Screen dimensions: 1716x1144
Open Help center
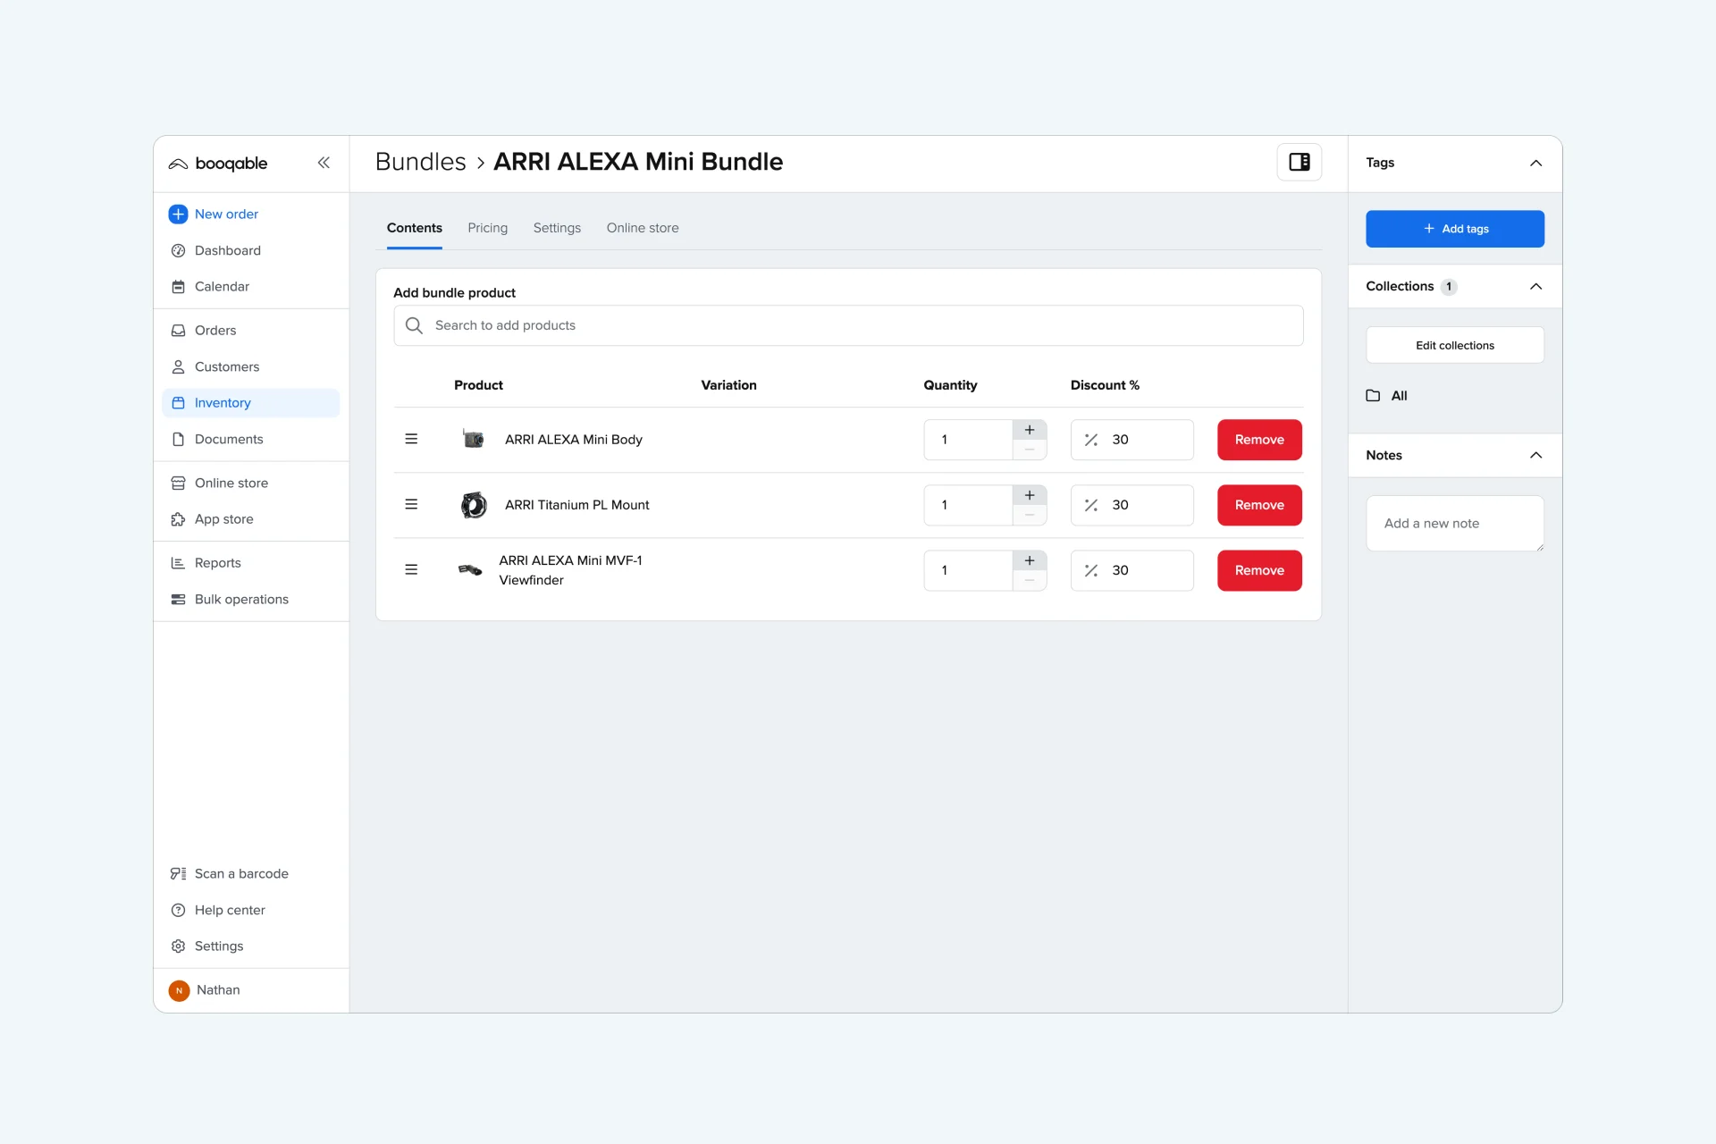(x=230, y=911)
